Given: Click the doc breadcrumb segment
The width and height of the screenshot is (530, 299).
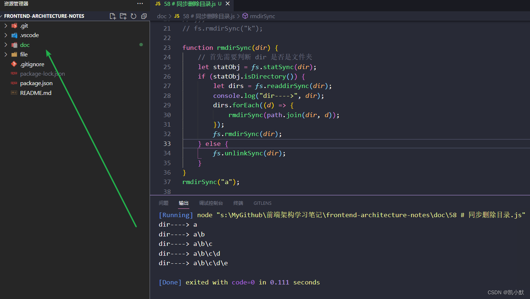Looking at the screenshot, I should [162, 16].
